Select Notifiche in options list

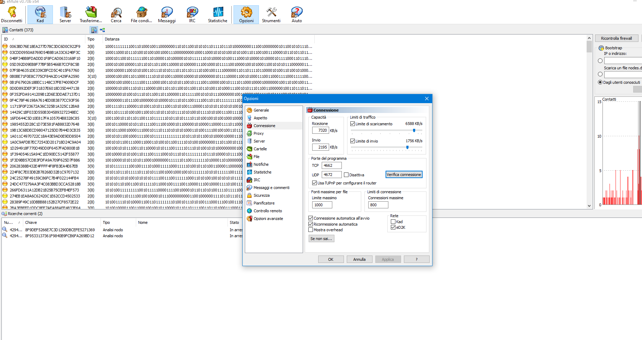click(261, 164)
